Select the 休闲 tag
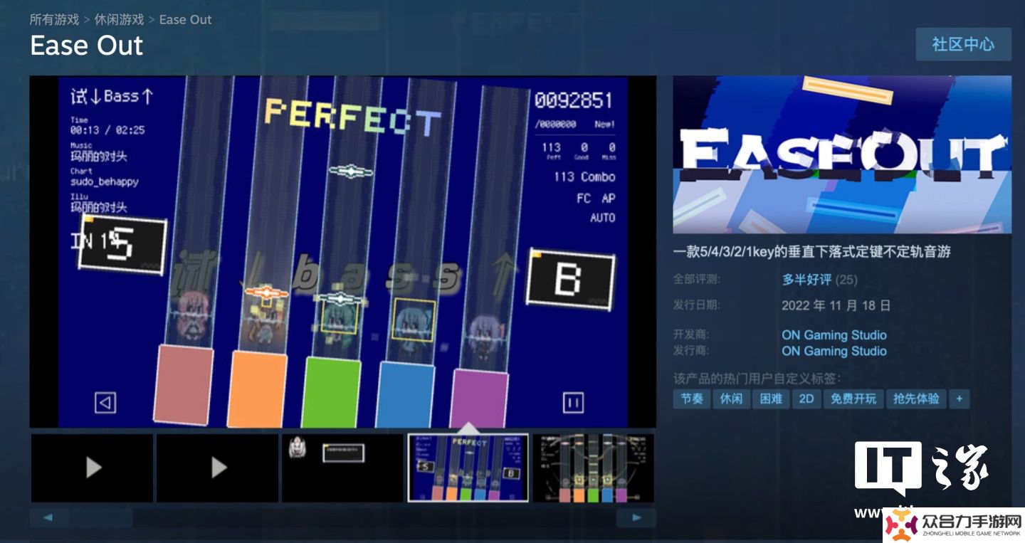The width and height of the screenshot is (1025, 543). pyautogui.click(x=731, y=399)
